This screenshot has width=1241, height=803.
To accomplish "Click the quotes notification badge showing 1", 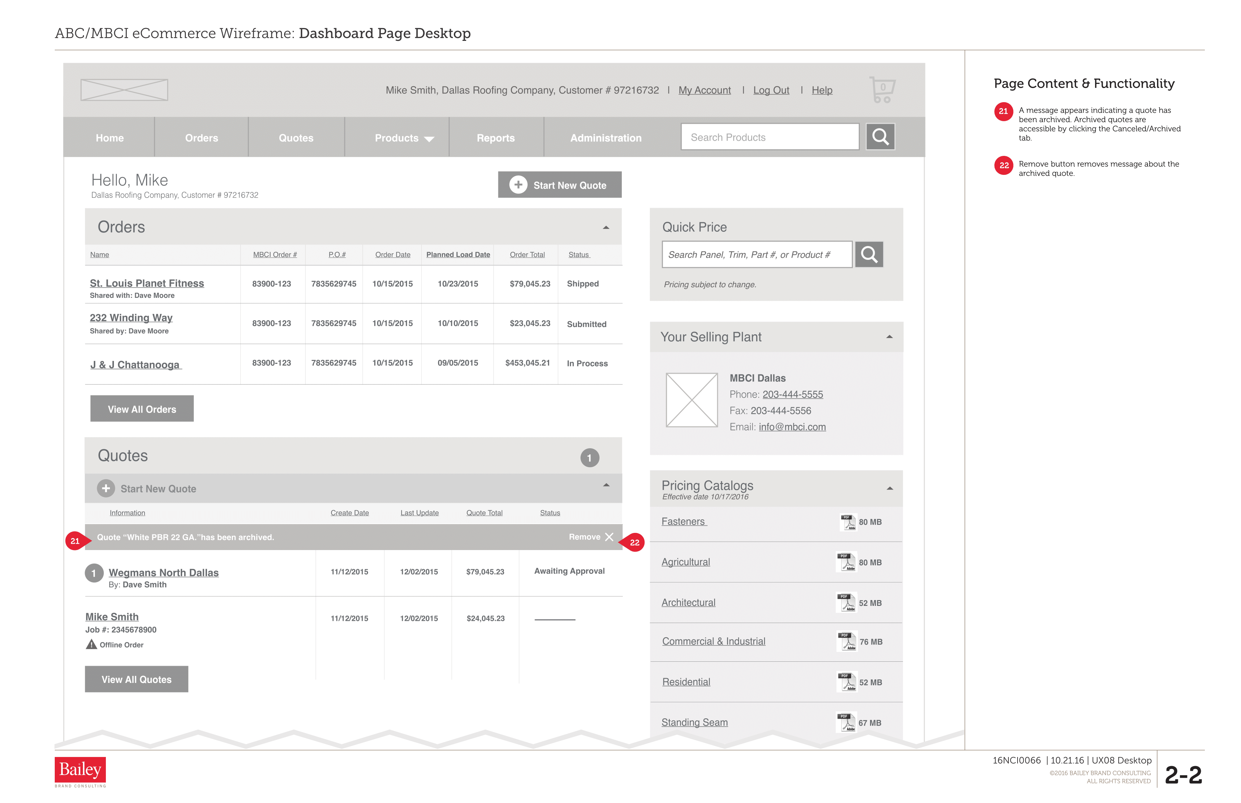I will pyautogui.click(x=590, y=458).
